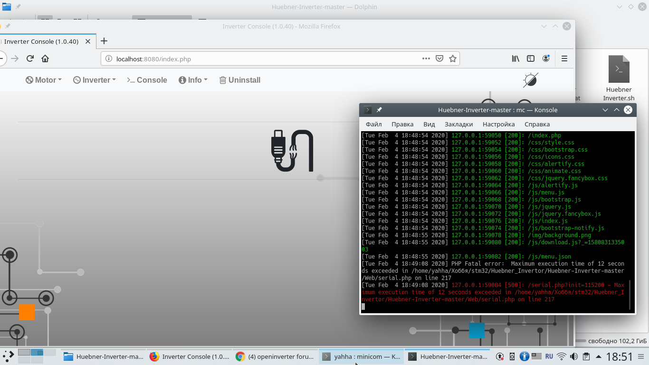The width and height of the screenshot is (649, 365).
Task: Save page to Pocket
Action: click(x=439, y=58)
